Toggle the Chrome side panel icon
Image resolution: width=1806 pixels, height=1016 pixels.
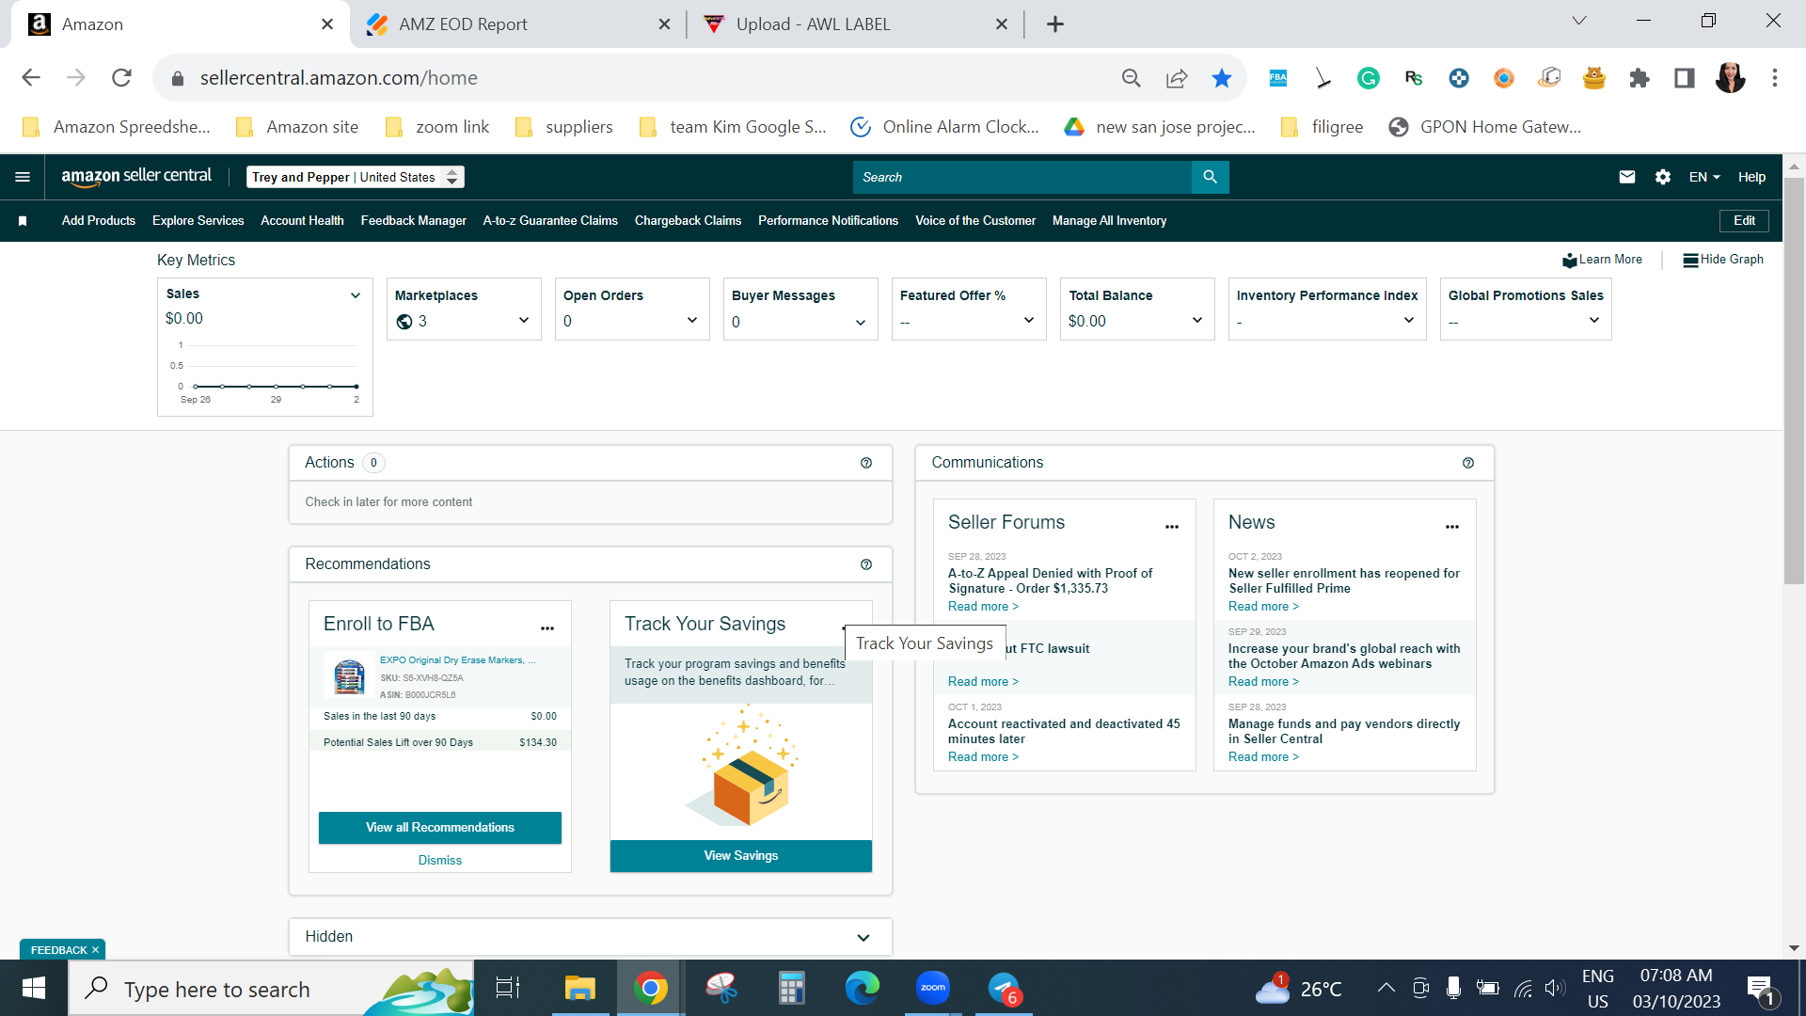[x=1685, y=78]
